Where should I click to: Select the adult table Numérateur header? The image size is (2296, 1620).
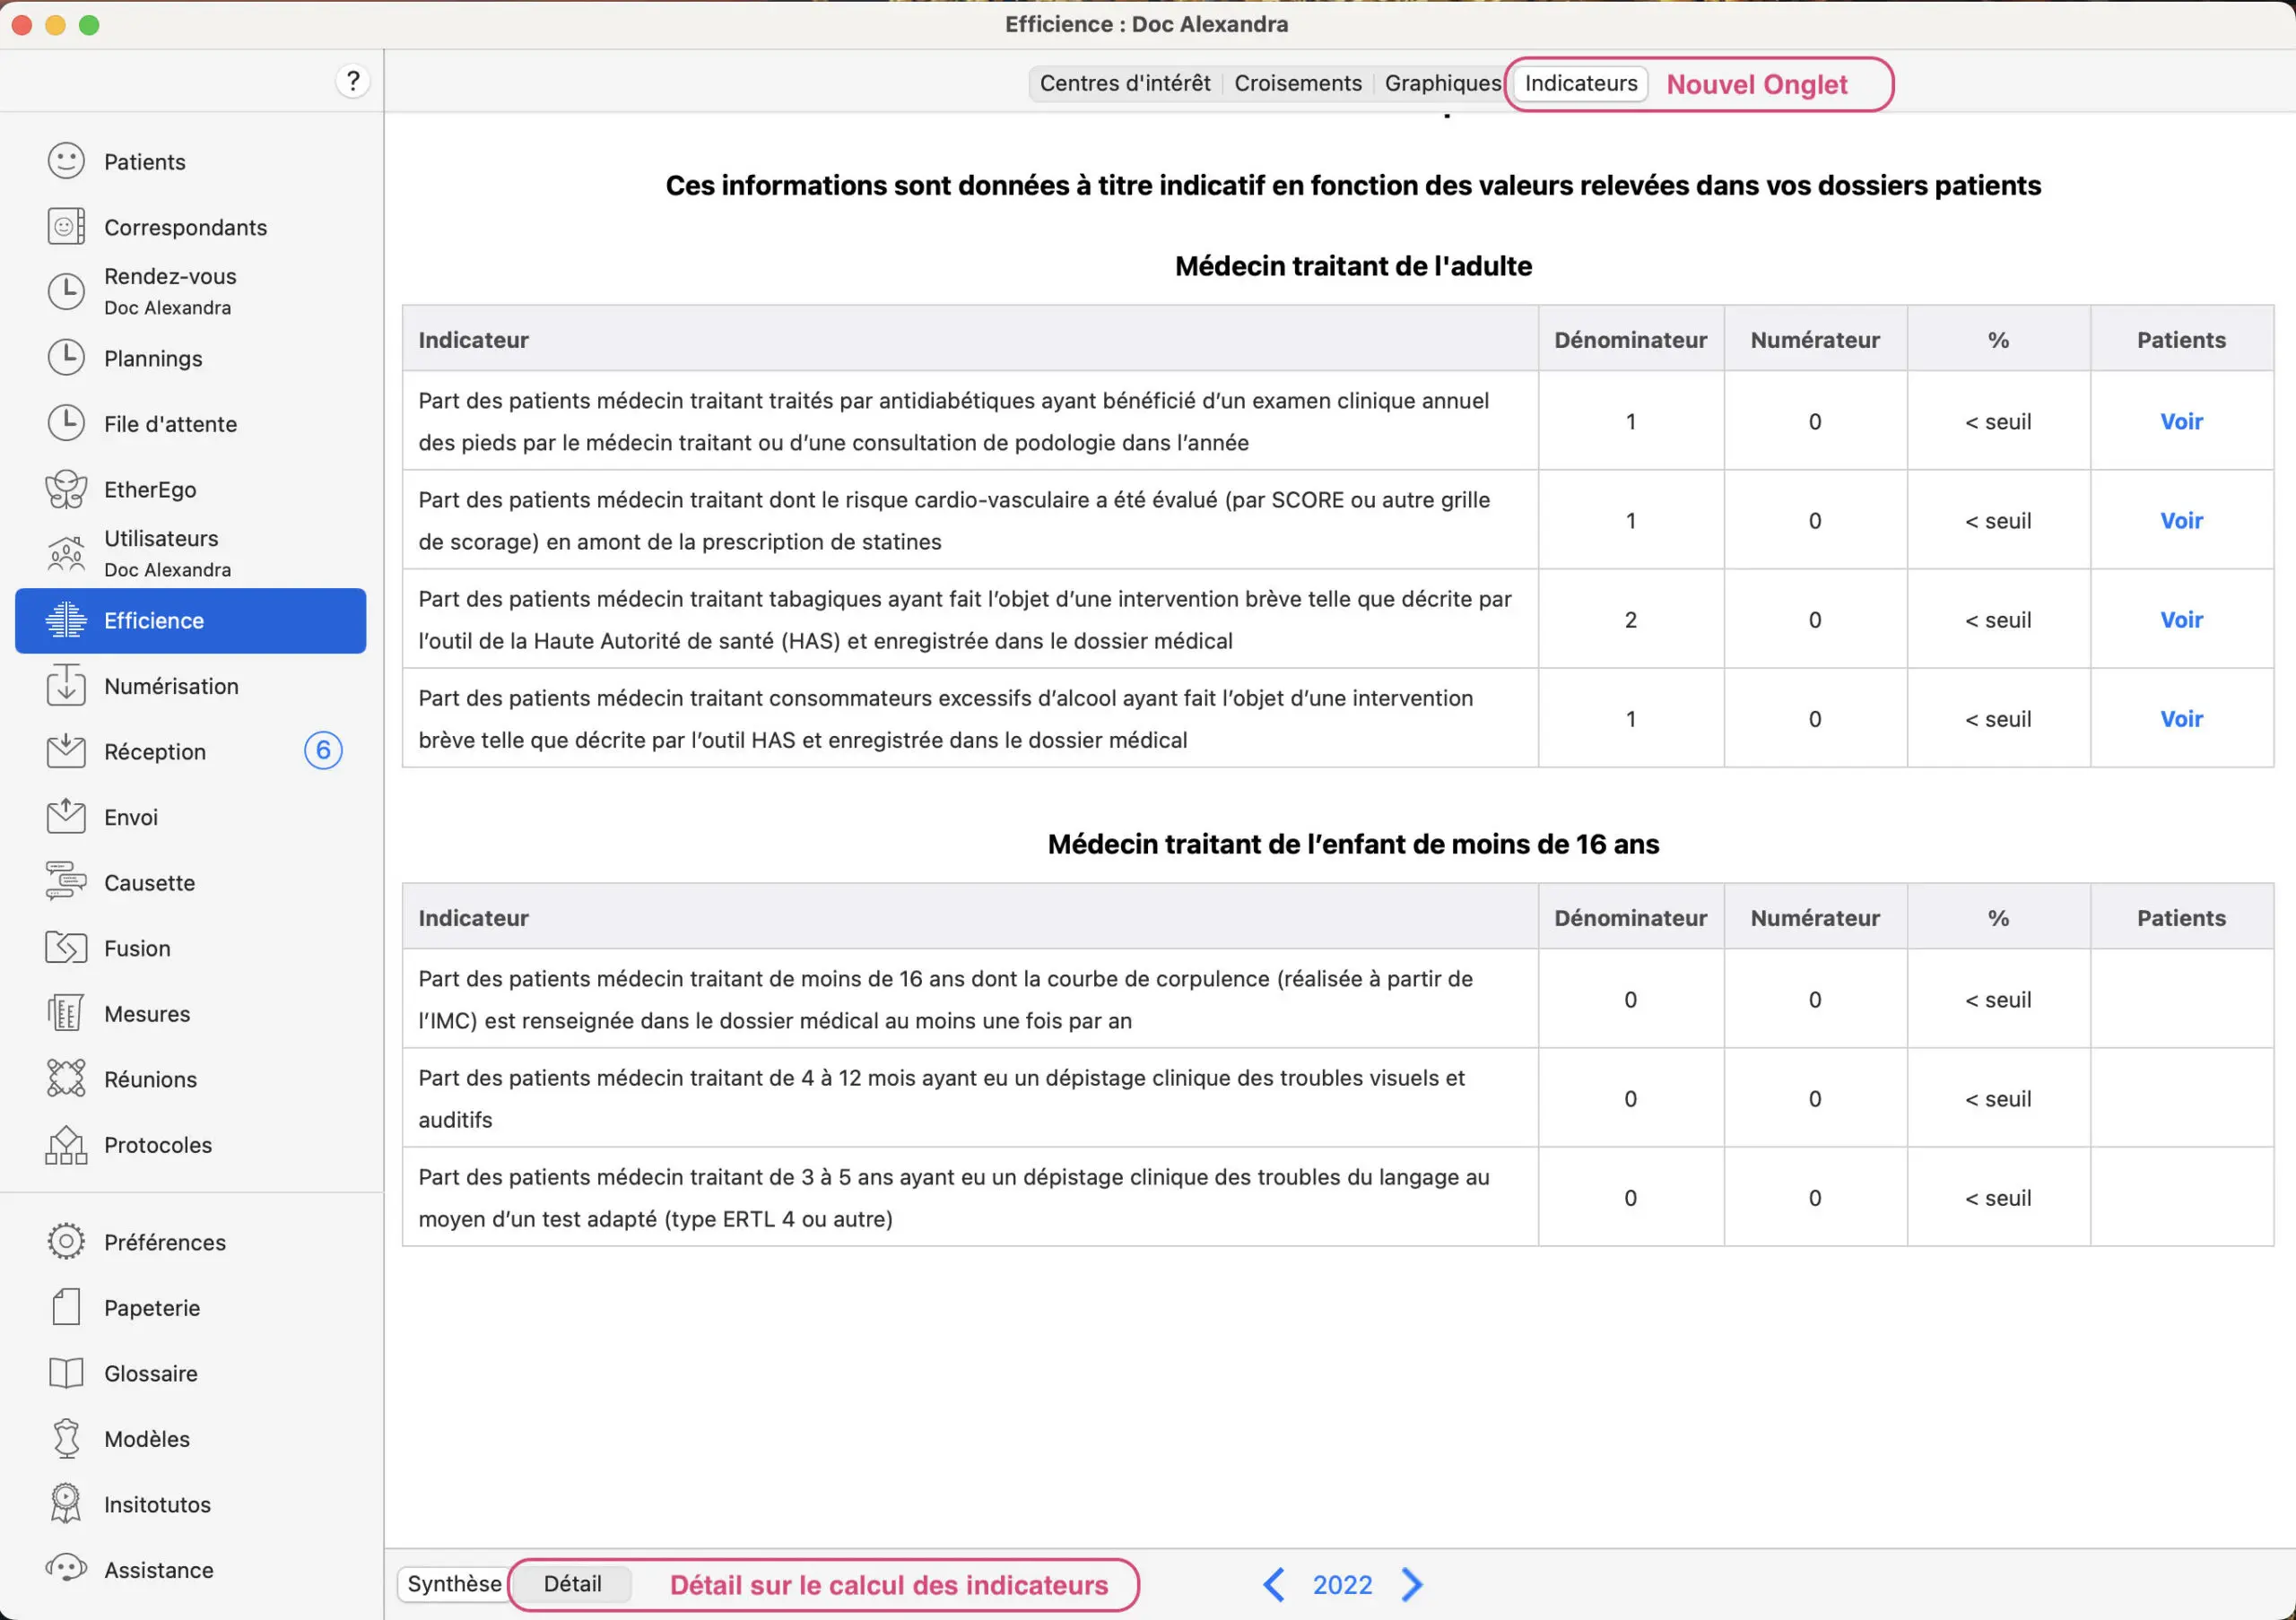1815,340
